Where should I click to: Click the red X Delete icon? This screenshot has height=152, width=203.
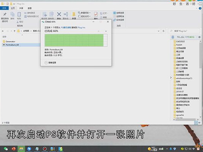point(59,14)
